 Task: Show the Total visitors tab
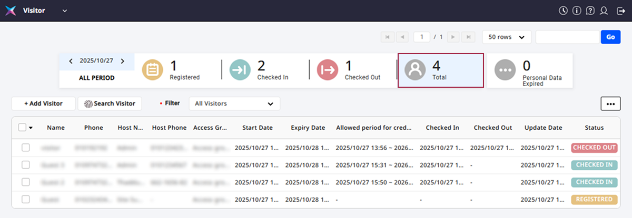(440, 70)
